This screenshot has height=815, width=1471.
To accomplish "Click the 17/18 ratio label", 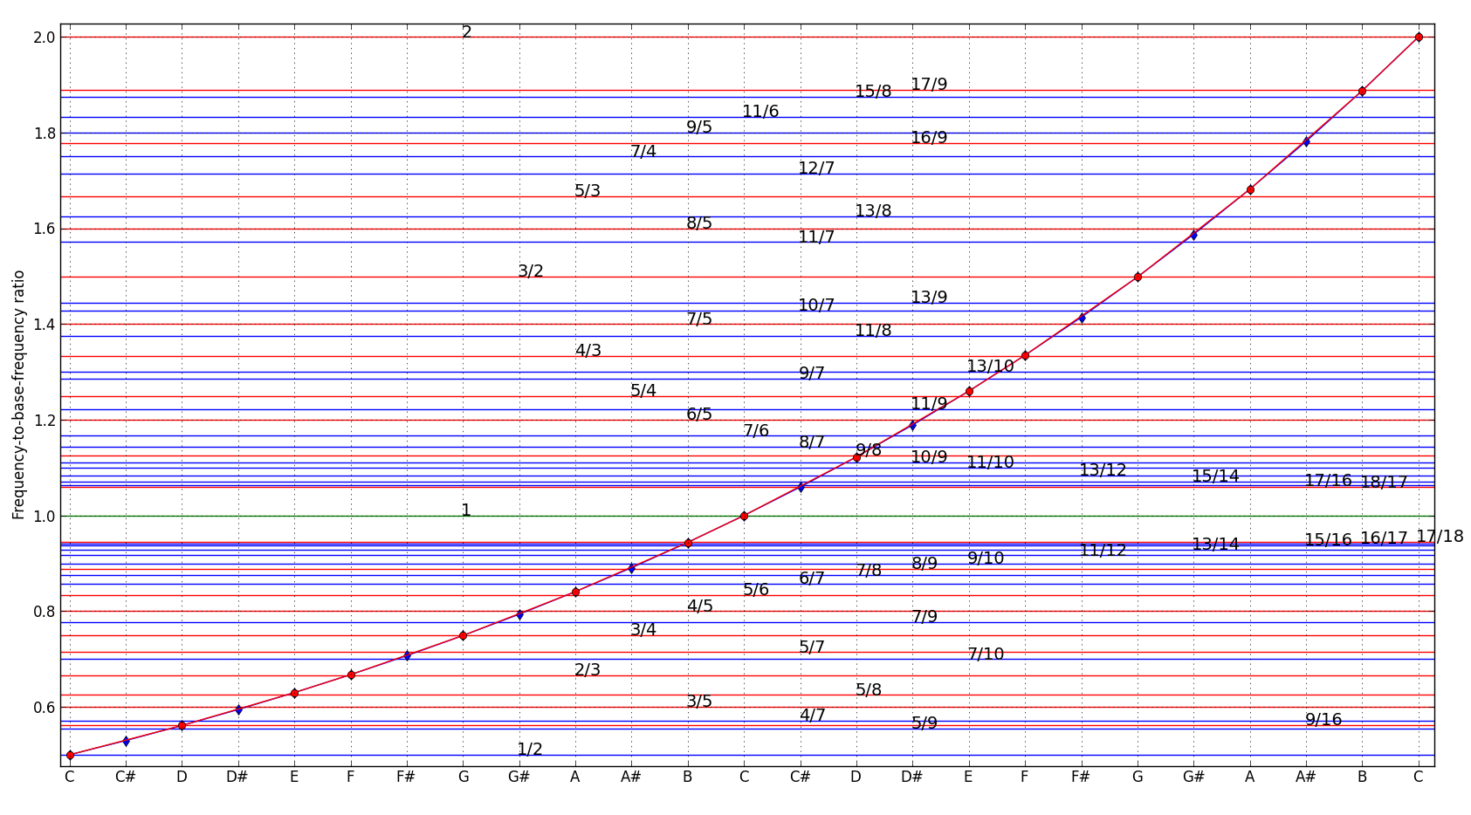I will (x=1440, y=537).
